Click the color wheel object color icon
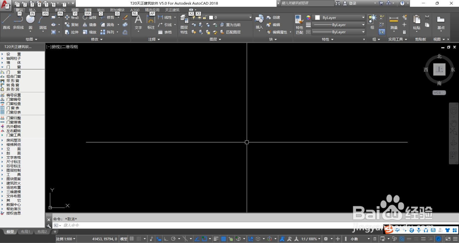Image resolution: width=459 pixels, height=243 pixels. coord(308,17)
